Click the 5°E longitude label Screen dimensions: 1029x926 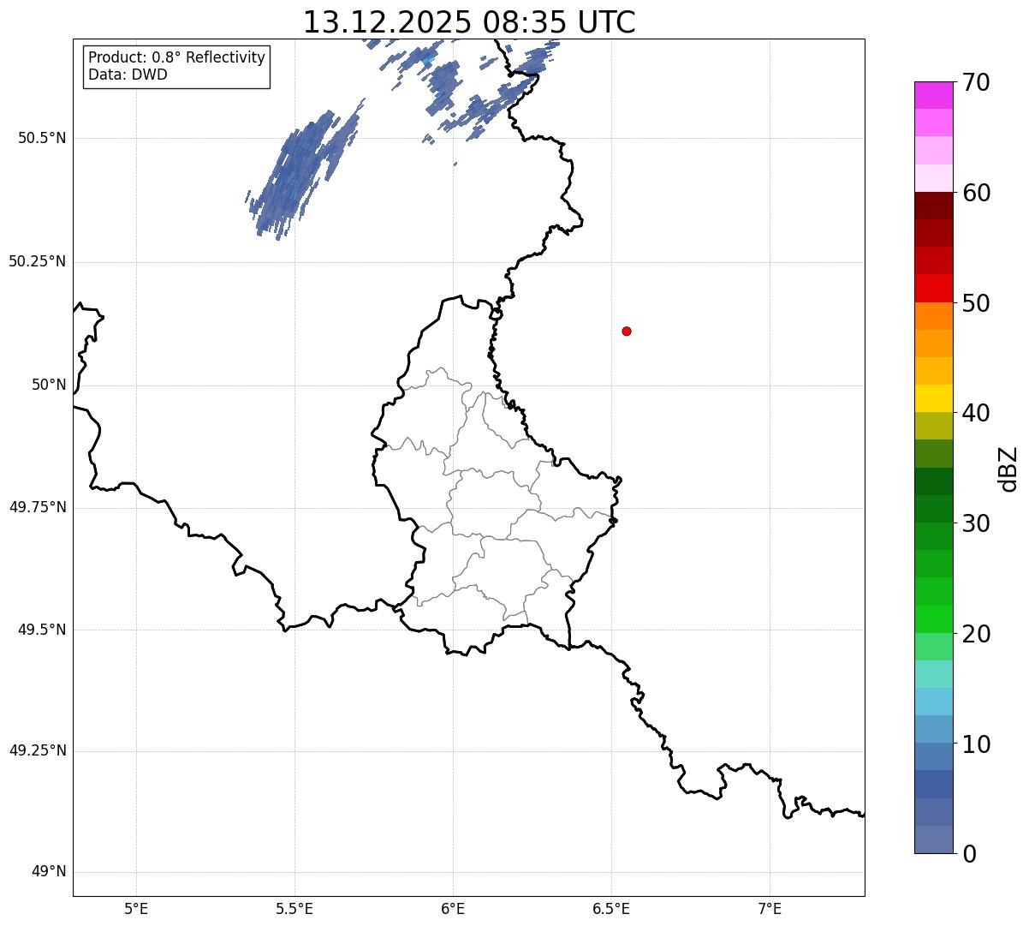(x=136, y=909)
